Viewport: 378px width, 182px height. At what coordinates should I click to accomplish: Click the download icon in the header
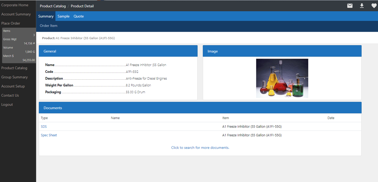[x=362, y=6]
